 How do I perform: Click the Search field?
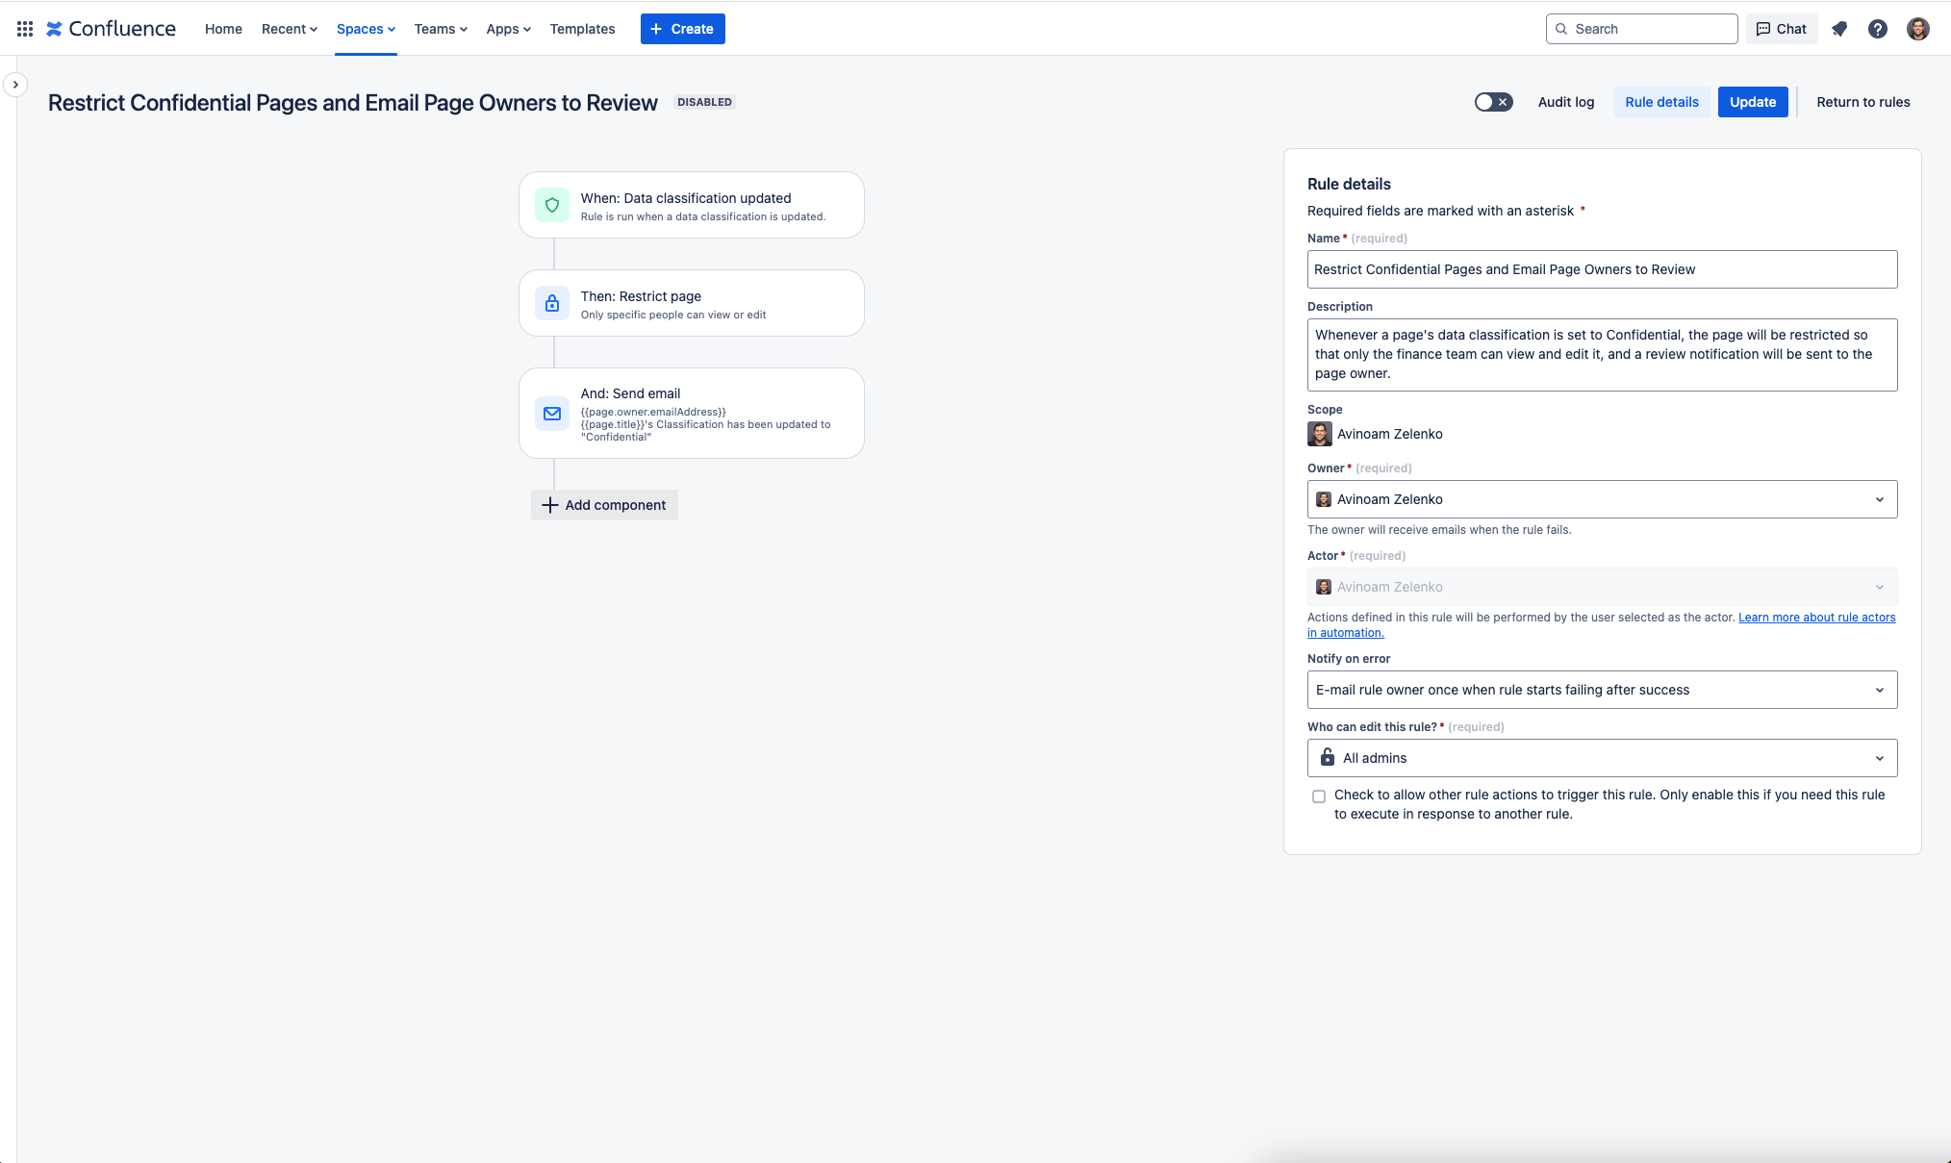coord(1641,29)
